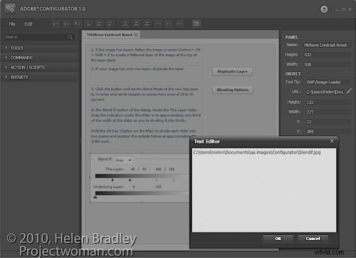Select the Blend If image object on canvas
The width and height of the screenshot is (356, 258).
click(x=139, y=178)
